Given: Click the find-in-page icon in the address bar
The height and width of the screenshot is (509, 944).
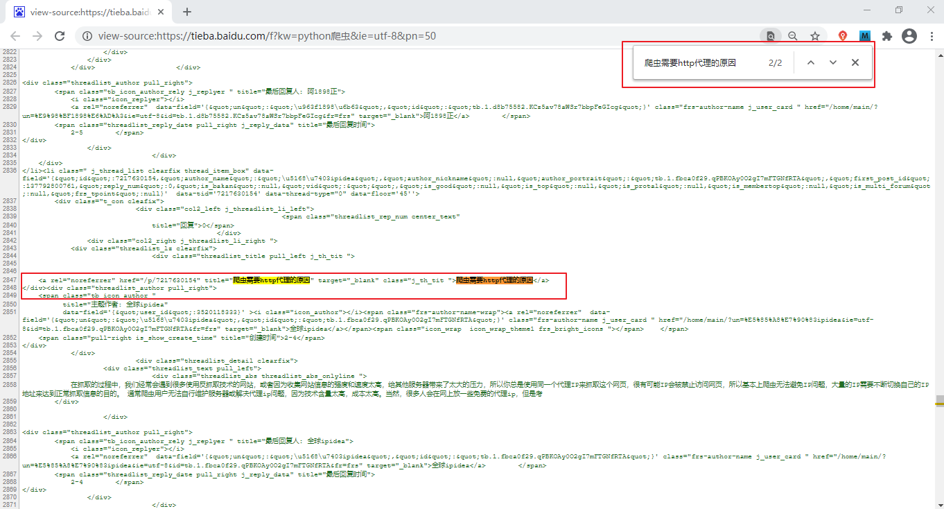Looking at the screenshot, I should [770, 36].
